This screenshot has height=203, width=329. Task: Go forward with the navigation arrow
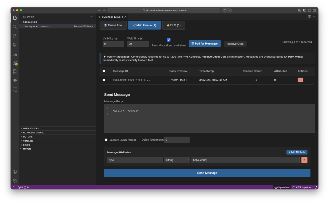pos(104,10)
